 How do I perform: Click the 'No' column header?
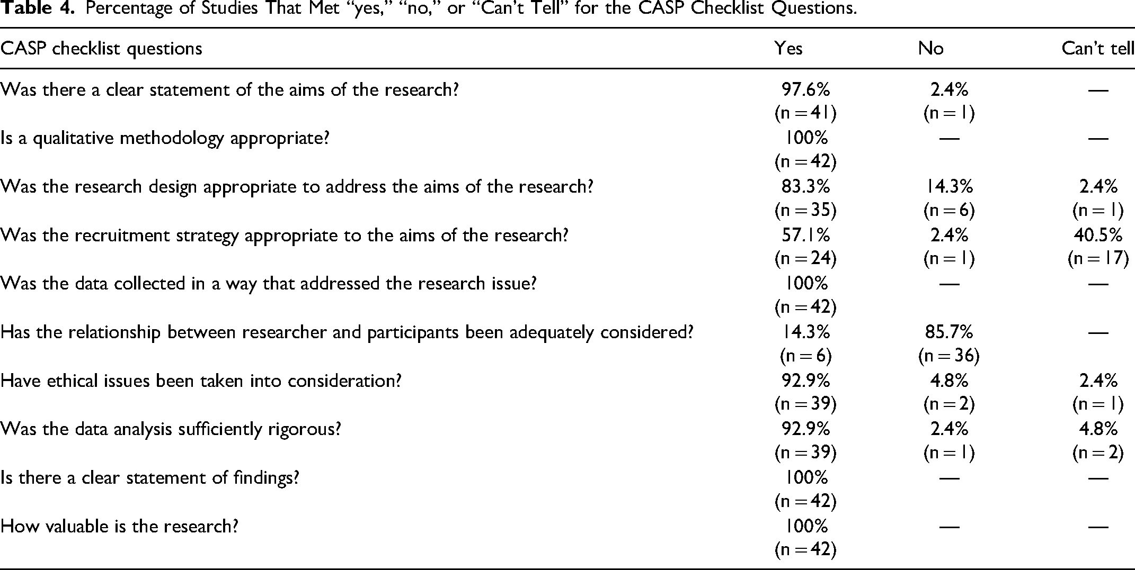(931, 49)
